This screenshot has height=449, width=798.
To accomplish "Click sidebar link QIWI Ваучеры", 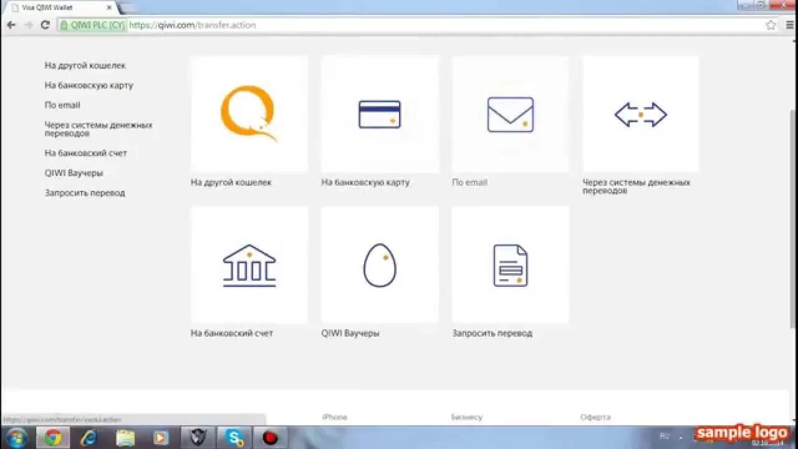I will coord(74,173).
